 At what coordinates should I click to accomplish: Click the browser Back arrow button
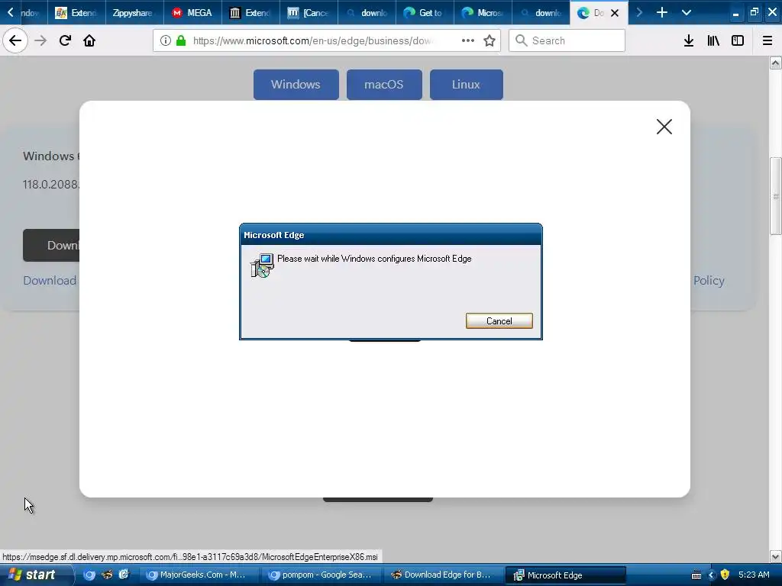pos(15,40)
